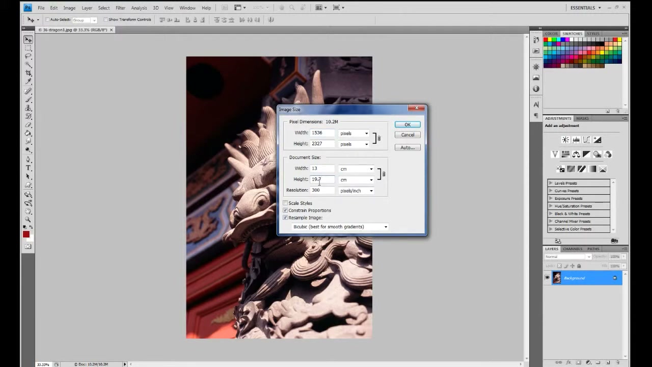Select the Paint Bucket tool
The height and width of the screenshot is (367, 652).
coord(28,134)
